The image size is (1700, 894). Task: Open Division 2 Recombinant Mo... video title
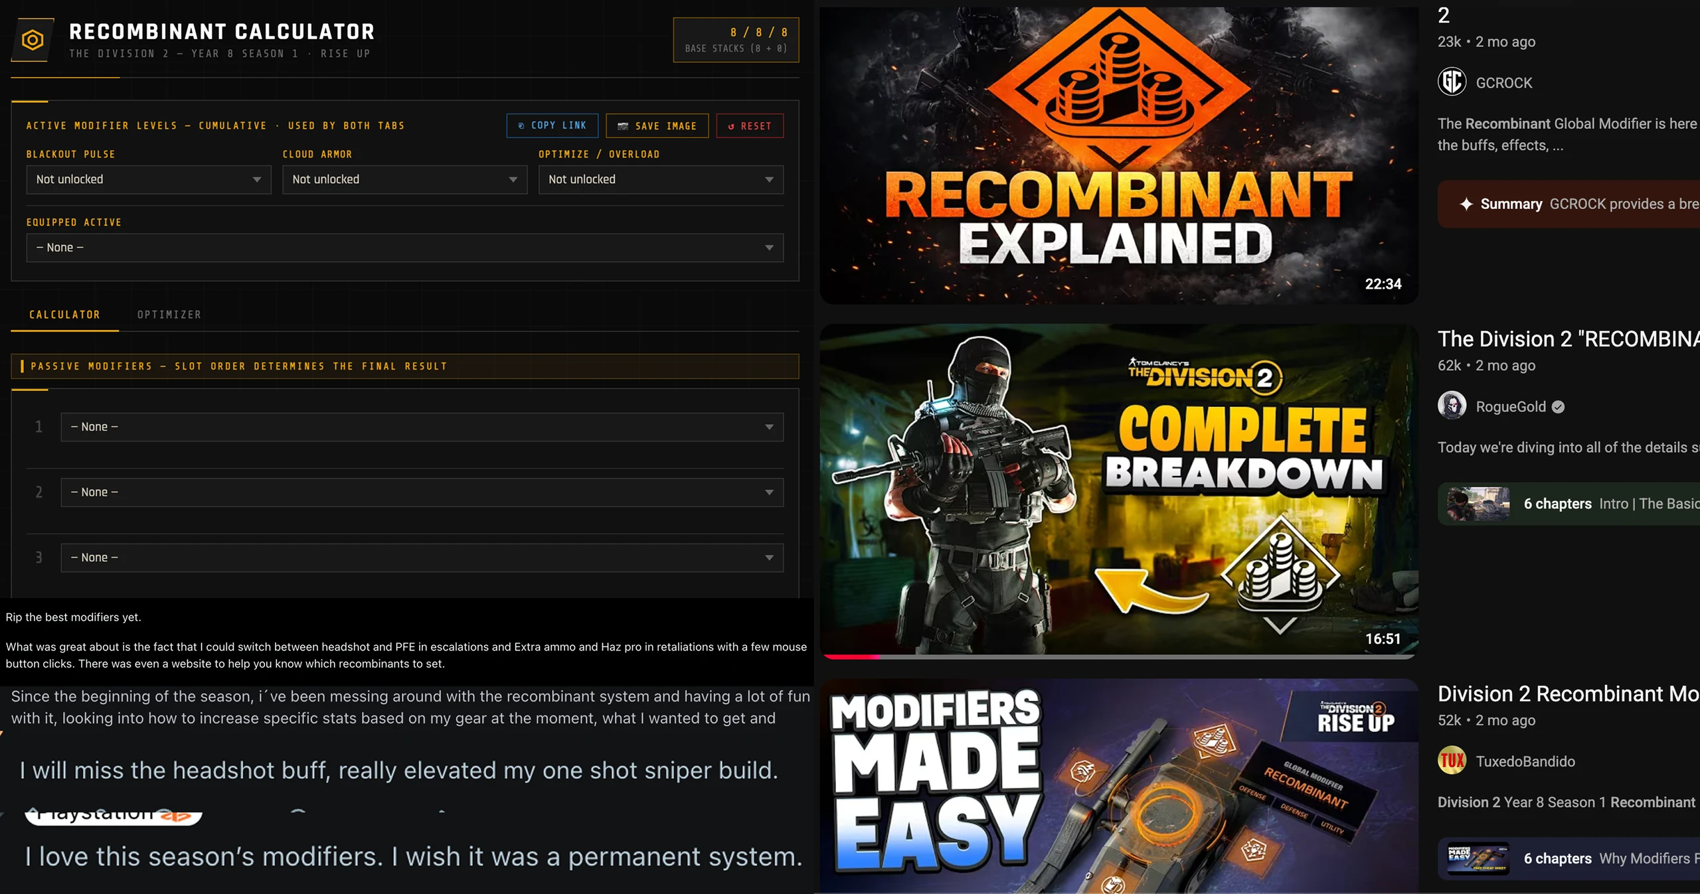pos(1569,694)
